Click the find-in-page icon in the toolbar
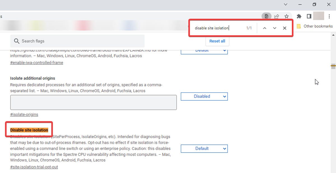 [266, 16]
